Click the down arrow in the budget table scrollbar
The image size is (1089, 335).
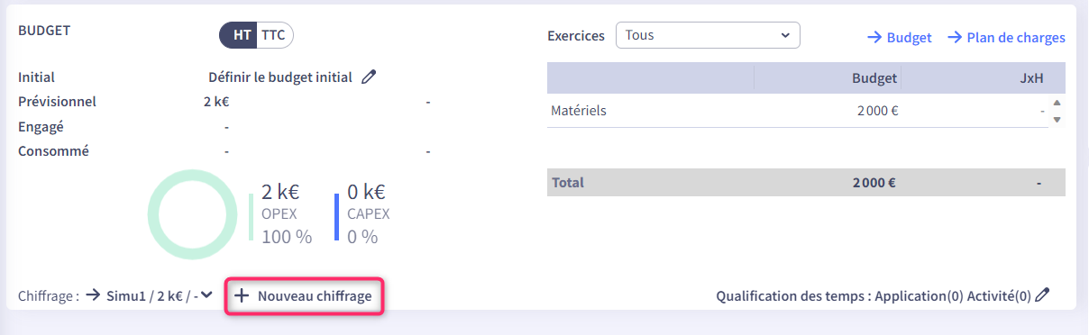pyautogui.click(x=1057, y=120)
